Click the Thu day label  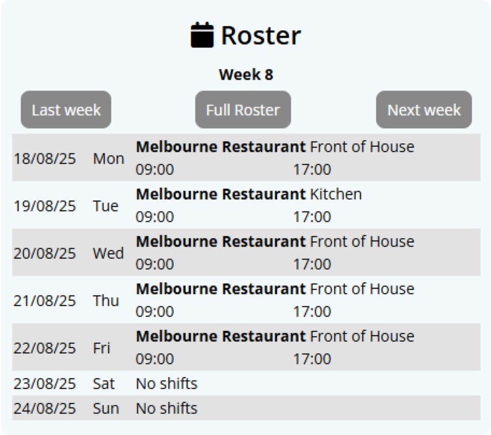point(106,300)
